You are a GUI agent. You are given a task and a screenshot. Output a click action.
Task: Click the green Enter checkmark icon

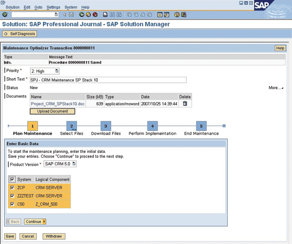pos(5,15)
